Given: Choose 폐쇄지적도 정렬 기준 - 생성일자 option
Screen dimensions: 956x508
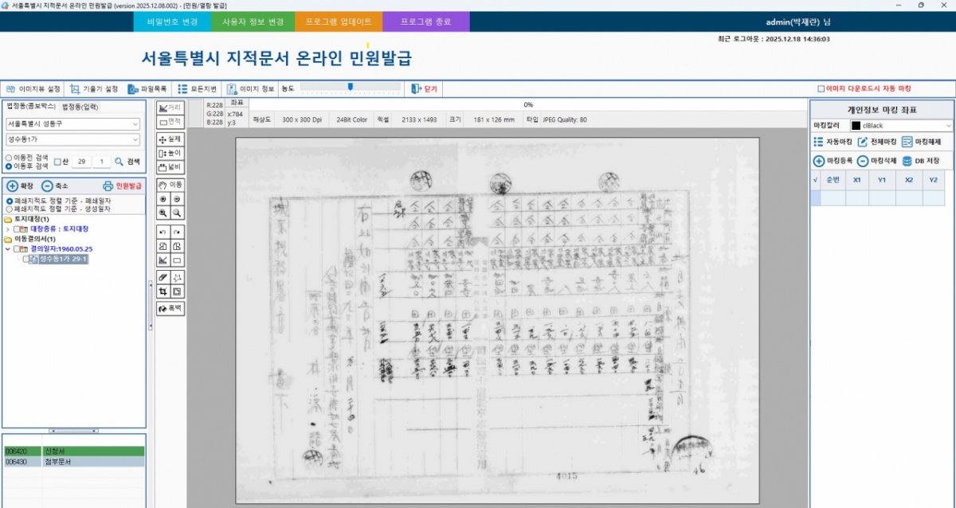Looking at the screenshot, I should (x=10, y=209).
